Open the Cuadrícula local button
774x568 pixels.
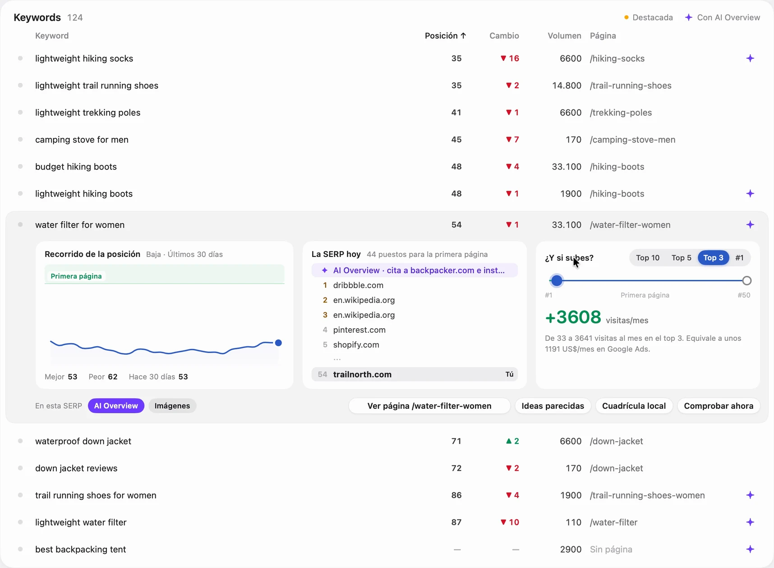(x=634, y=406)
